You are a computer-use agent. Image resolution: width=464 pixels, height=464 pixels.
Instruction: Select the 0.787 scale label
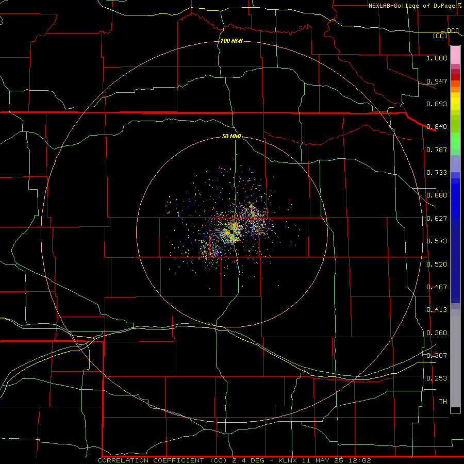(437, 150)
